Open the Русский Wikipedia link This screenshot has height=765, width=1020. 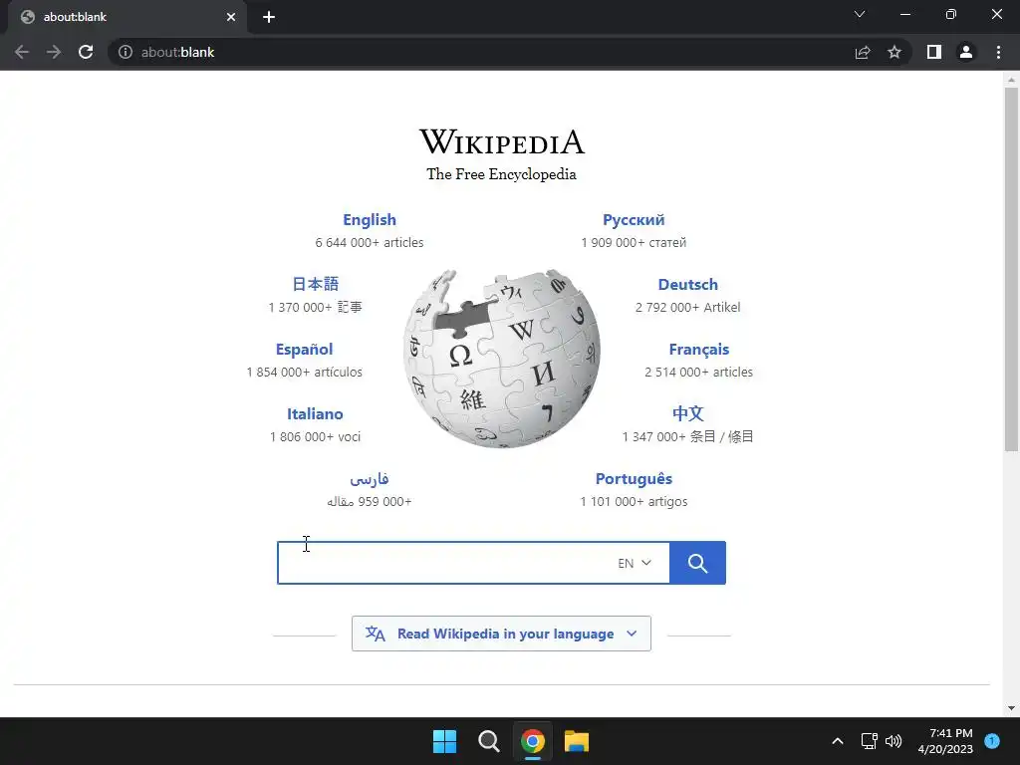(634, 220)
